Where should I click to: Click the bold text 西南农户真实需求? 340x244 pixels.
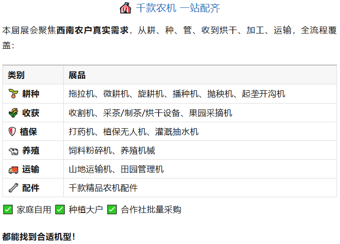(92, 31)
